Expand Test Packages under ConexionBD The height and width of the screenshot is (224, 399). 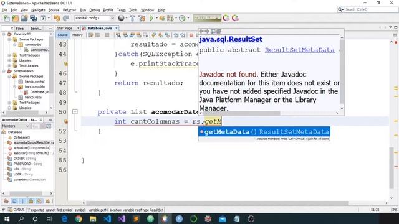[x=9, y=55]
